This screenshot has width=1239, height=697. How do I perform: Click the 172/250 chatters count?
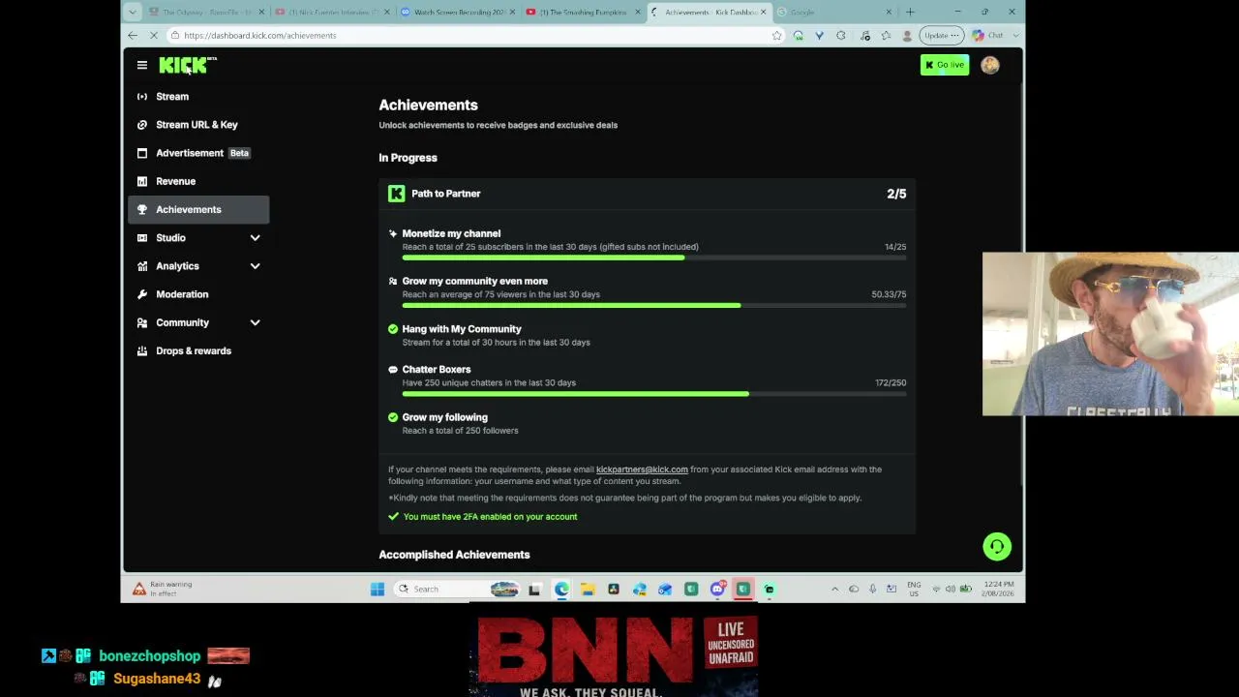[891, 382]
